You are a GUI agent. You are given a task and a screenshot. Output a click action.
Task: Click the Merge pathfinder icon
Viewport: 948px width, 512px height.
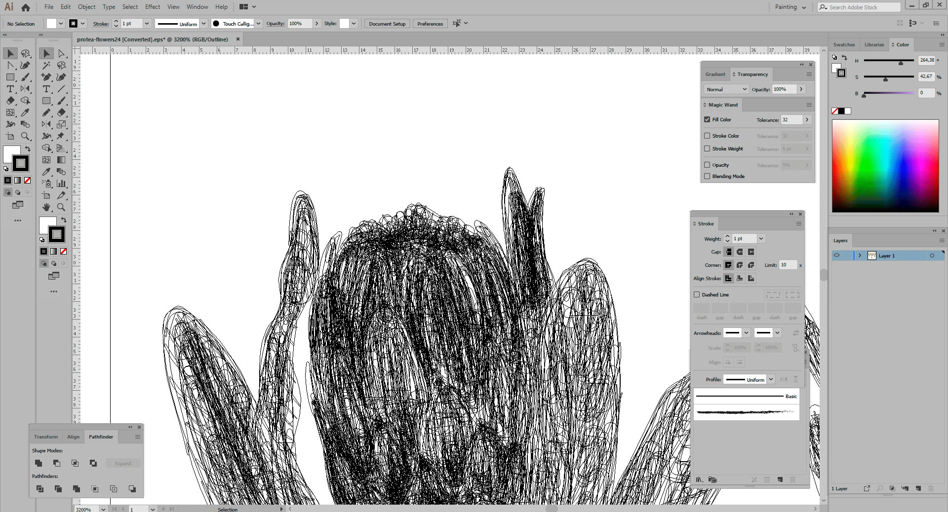tap(77, 489)
